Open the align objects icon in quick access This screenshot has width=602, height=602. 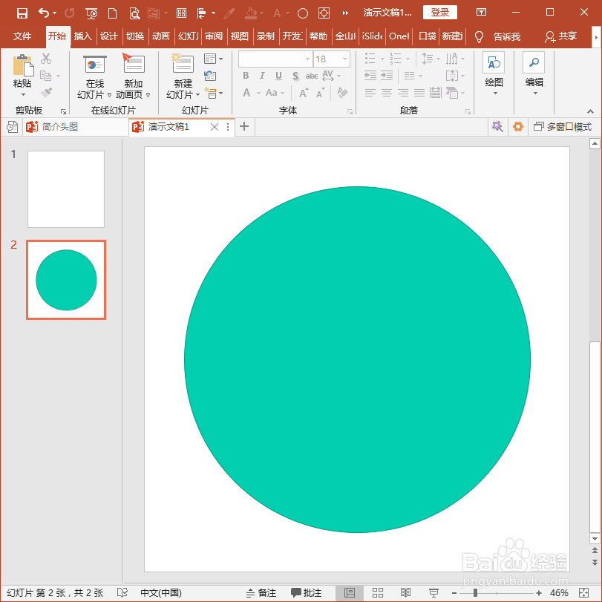pyautogui.click(x=202, y=13)
